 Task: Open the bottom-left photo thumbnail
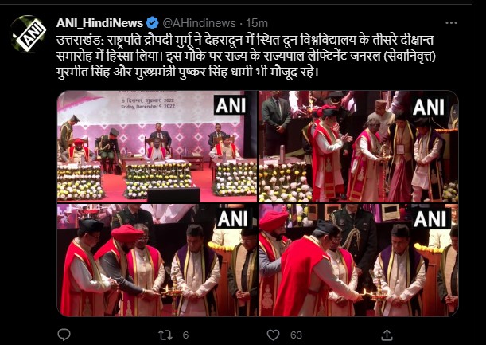[x=157, y=260]
